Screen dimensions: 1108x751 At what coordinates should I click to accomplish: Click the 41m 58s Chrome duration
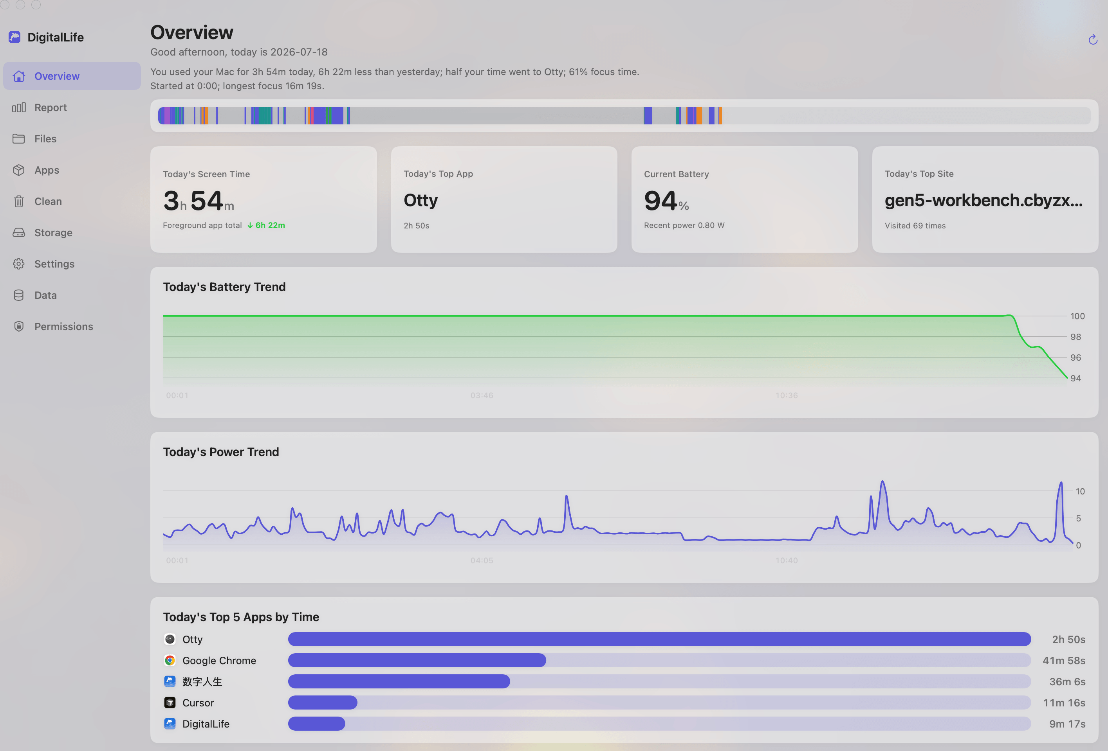(1064, 660)
